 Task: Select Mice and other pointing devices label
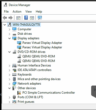(39, 79)
